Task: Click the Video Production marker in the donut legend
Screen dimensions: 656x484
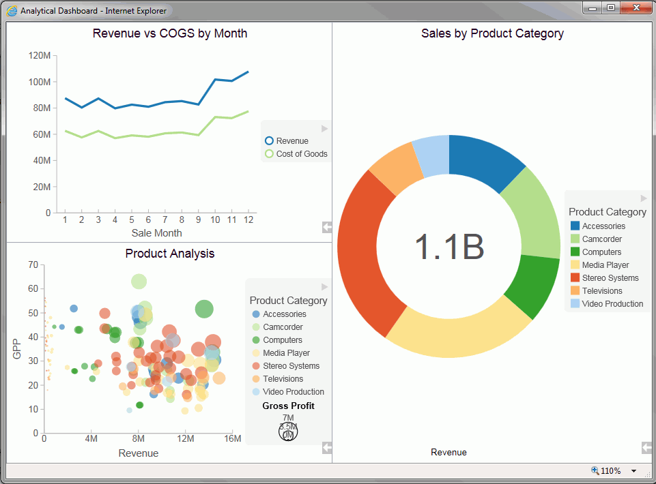Action: tap(574, 303)
